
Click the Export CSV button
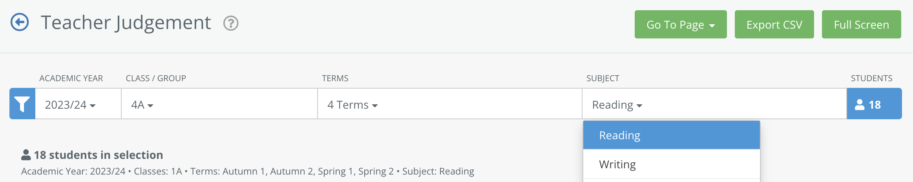click(x=774, y=24)
